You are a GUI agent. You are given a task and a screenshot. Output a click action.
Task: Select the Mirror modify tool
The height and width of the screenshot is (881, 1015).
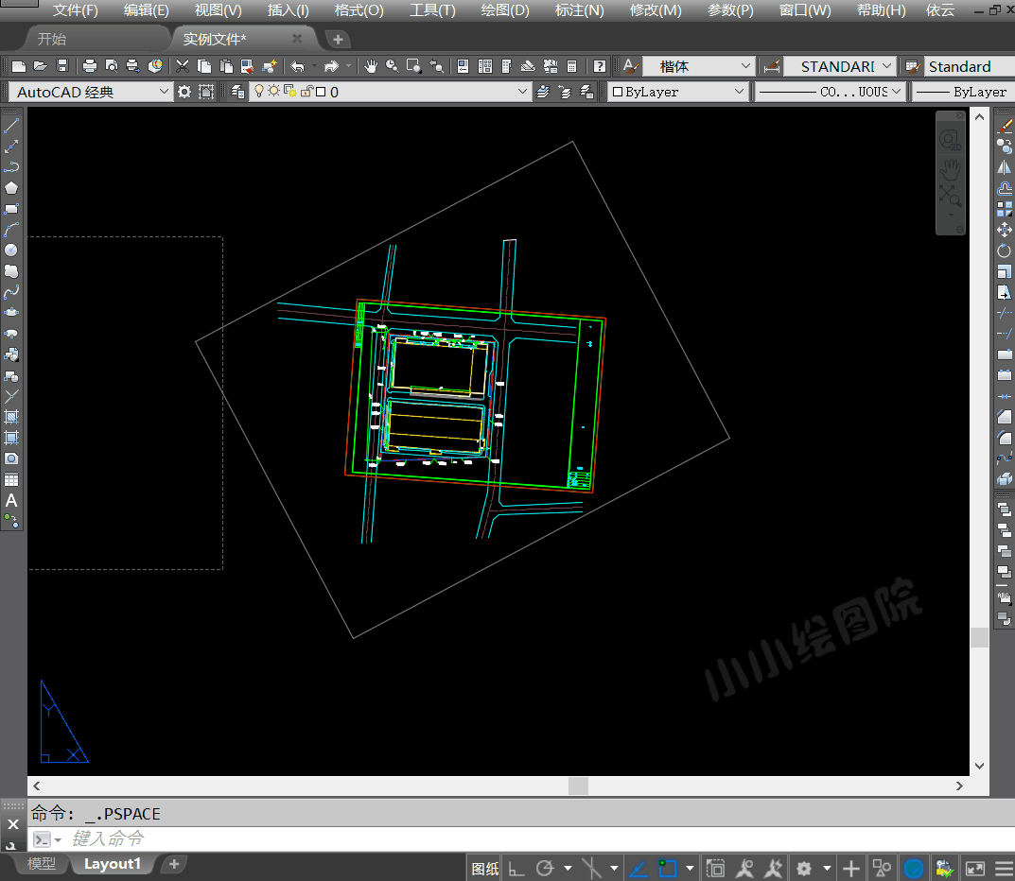pyautogui.click(x=1005, y=167)
